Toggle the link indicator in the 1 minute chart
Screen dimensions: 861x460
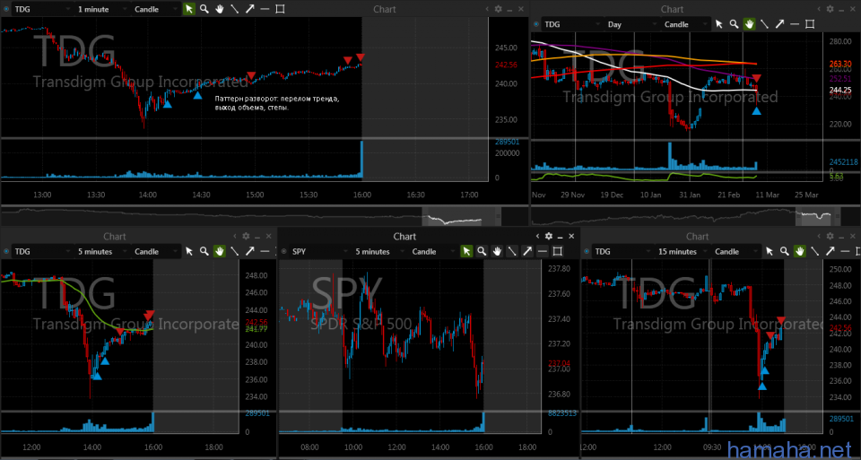point(6,9)
